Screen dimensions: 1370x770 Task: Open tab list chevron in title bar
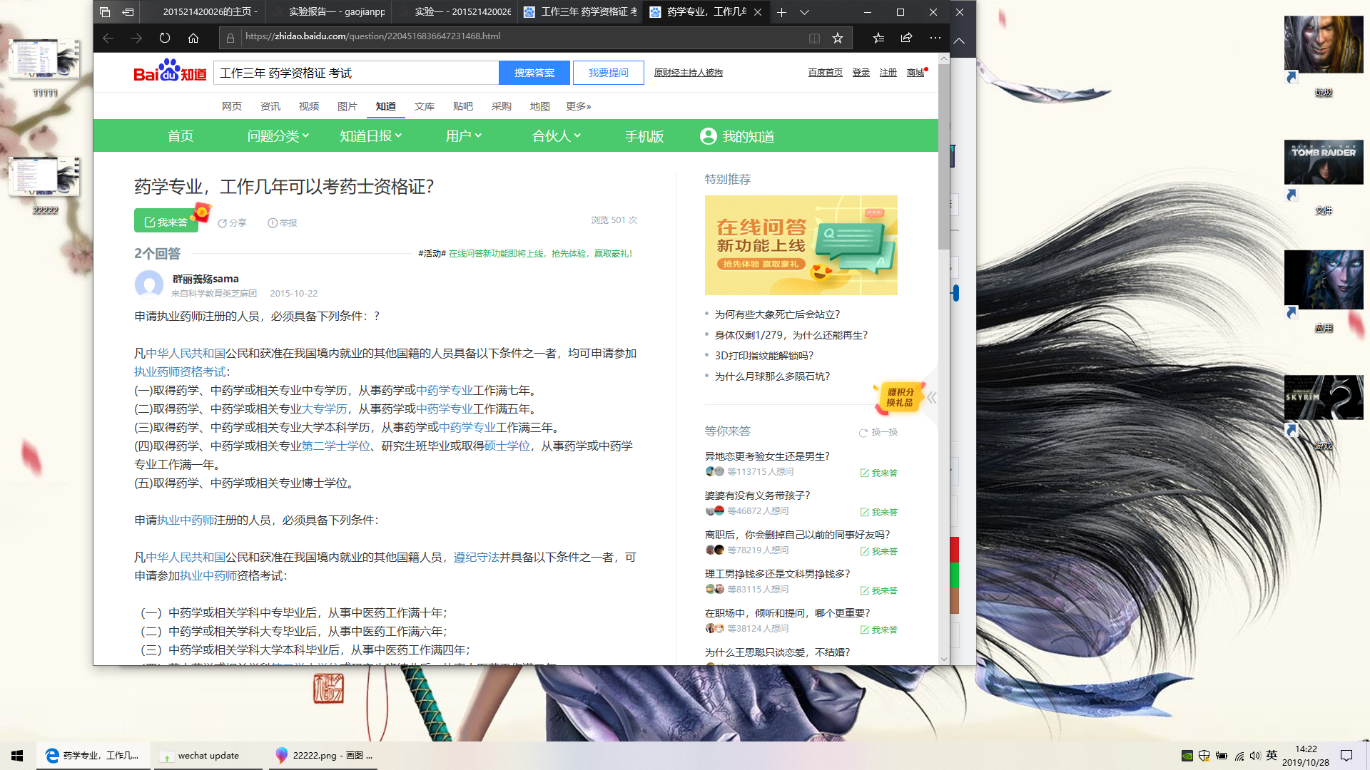click(x=804, y=12)
